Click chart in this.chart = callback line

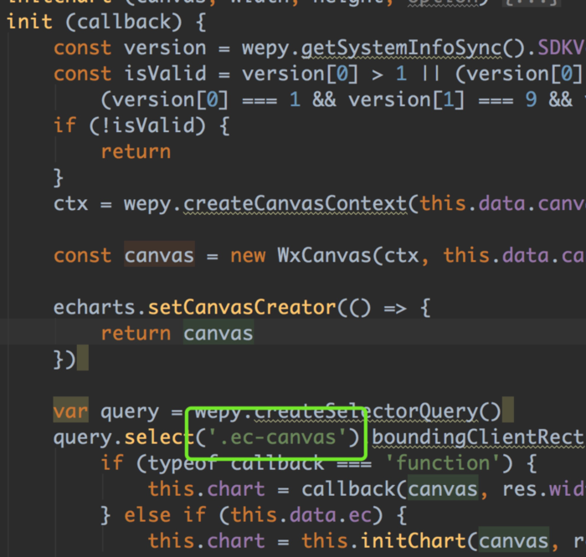pos(236,489)
